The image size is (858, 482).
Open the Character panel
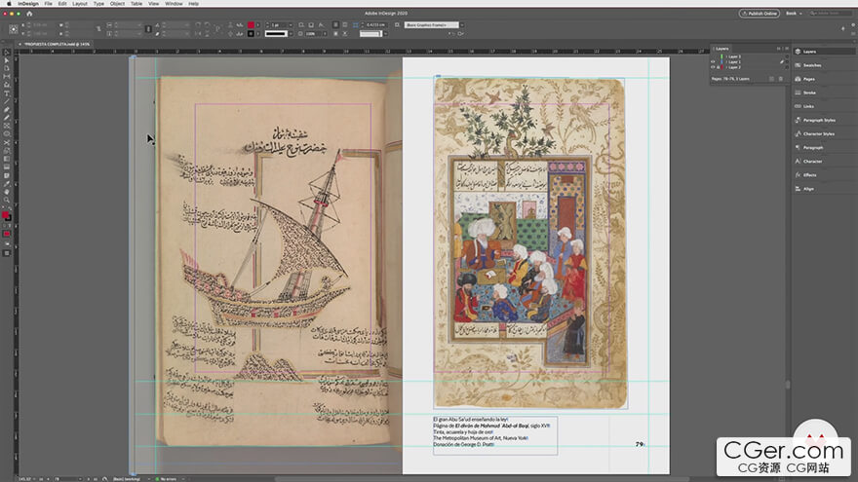point(824,162)
